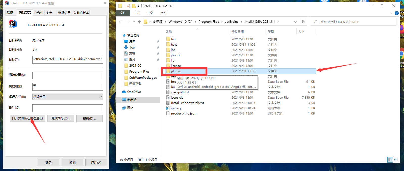Open the View (查看) ribbon tab

(x=163, y=13)
